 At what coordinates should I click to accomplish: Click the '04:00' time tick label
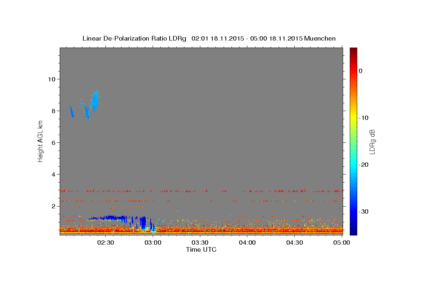tap(247, 243)
